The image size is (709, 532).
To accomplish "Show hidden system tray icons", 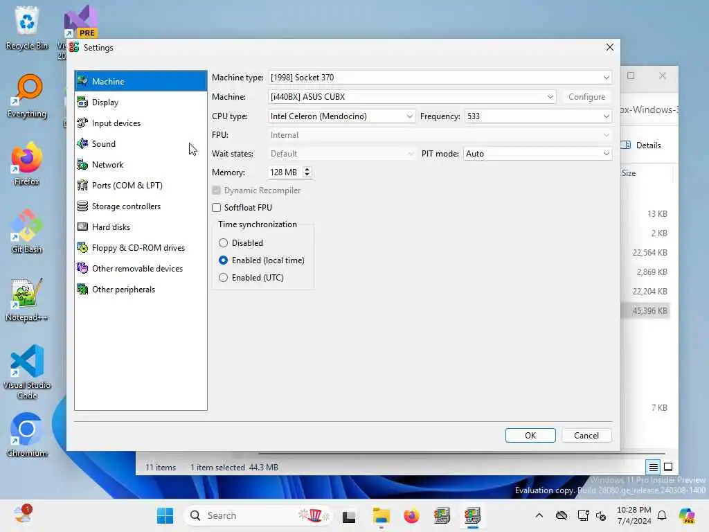I will pos(539,515).
